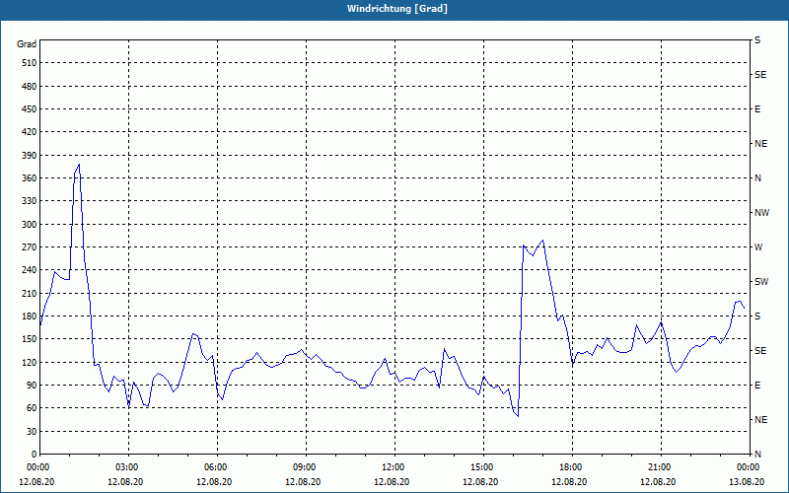Click the 30 y-axis value

click(x=32, y=432)
